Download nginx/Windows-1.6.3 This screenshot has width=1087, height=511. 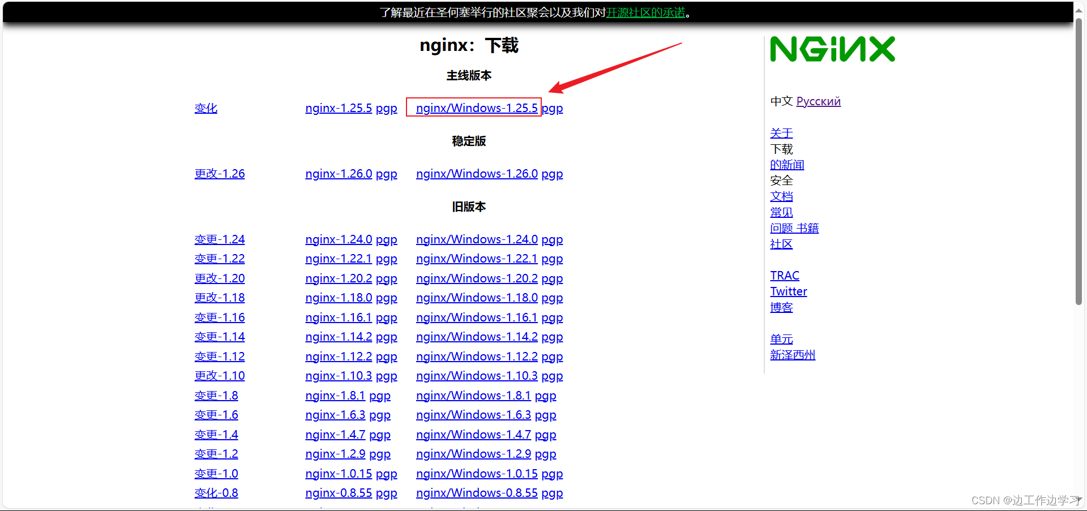pyautogui.click(x=473, y=415)
